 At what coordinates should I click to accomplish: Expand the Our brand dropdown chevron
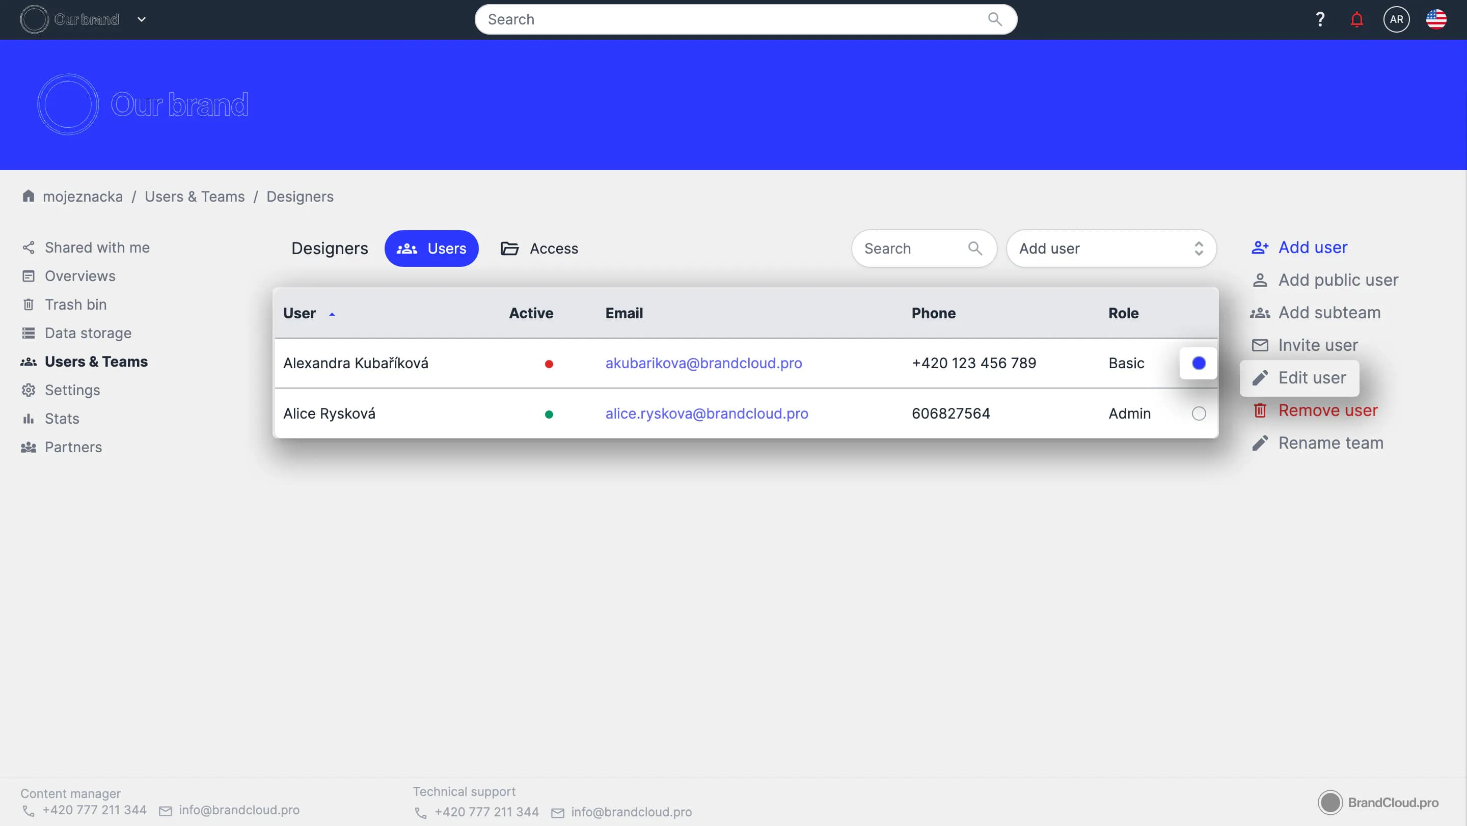(142, 19)
